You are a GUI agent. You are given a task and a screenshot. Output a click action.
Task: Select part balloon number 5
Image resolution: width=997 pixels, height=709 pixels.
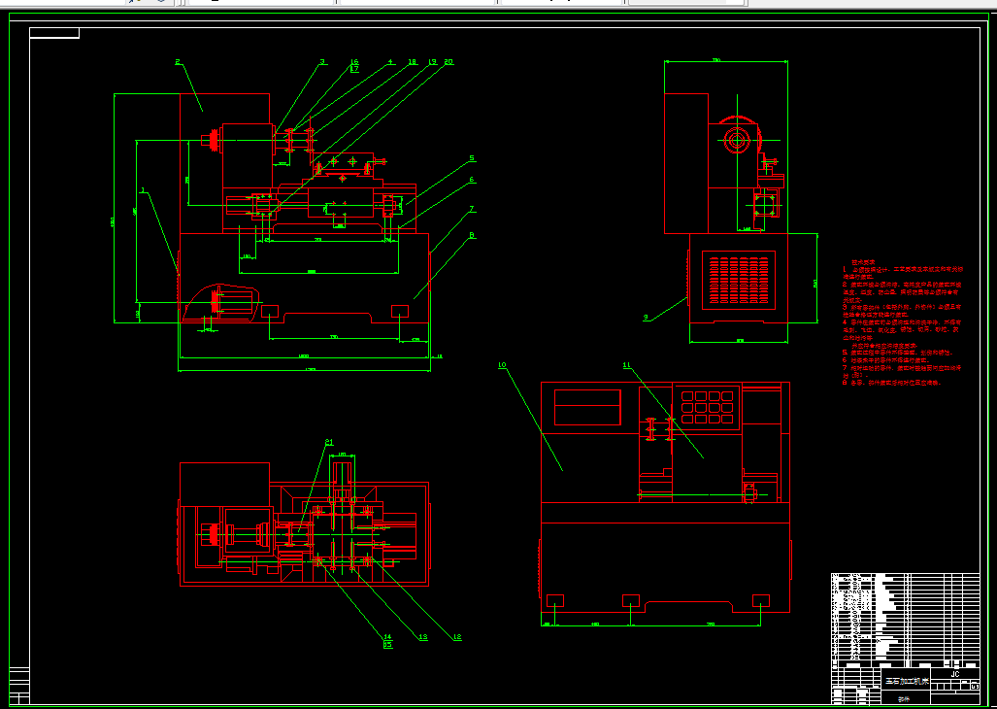(x=472, y=157)
